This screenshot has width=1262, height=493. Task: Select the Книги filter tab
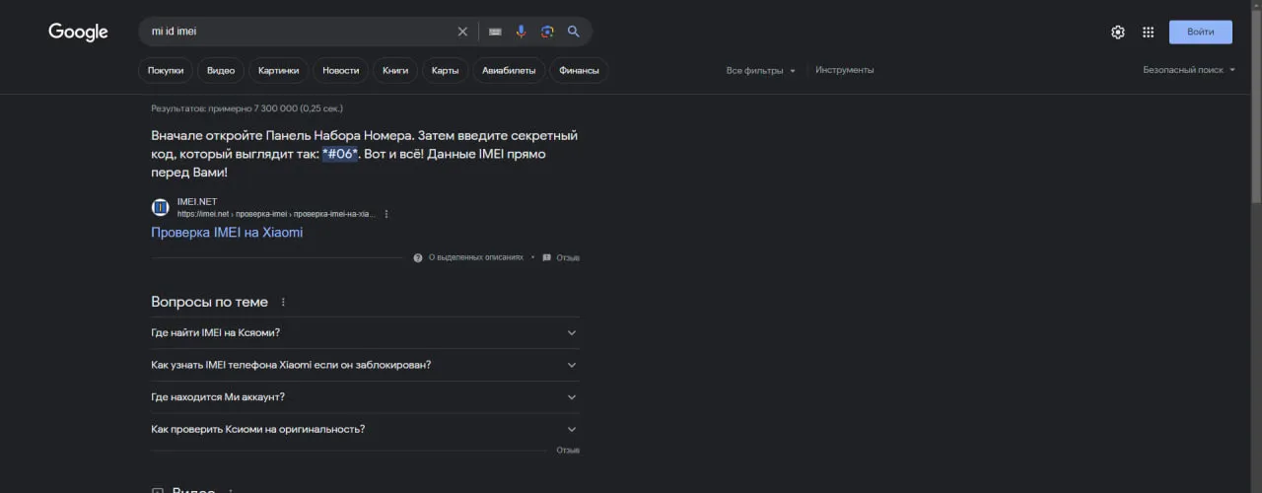(x=395, y=70)
